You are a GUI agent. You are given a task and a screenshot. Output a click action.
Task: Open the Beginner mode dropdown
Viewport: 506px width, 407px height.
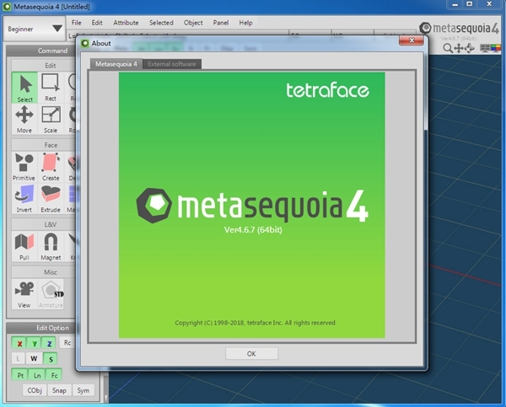(x=34, y=29)
